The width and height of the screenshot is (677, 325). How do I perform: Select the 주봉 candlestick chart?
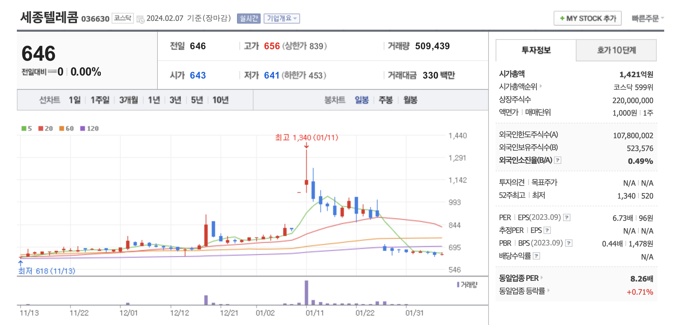tap(386, 100)
